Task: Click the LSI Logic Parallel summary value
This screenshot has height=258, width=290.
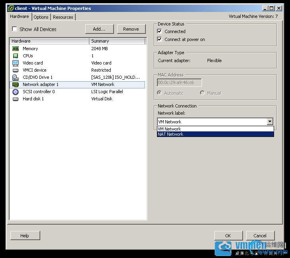Action: [x=107, y=92]
